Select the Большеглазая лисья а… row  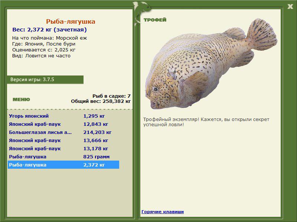click(63, 132)
